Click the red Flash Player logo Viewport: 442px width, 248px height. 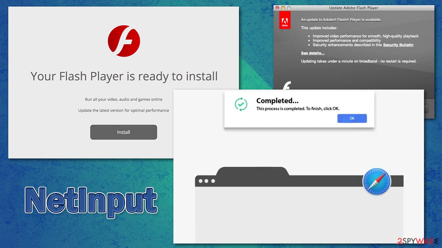coord(124,41)
